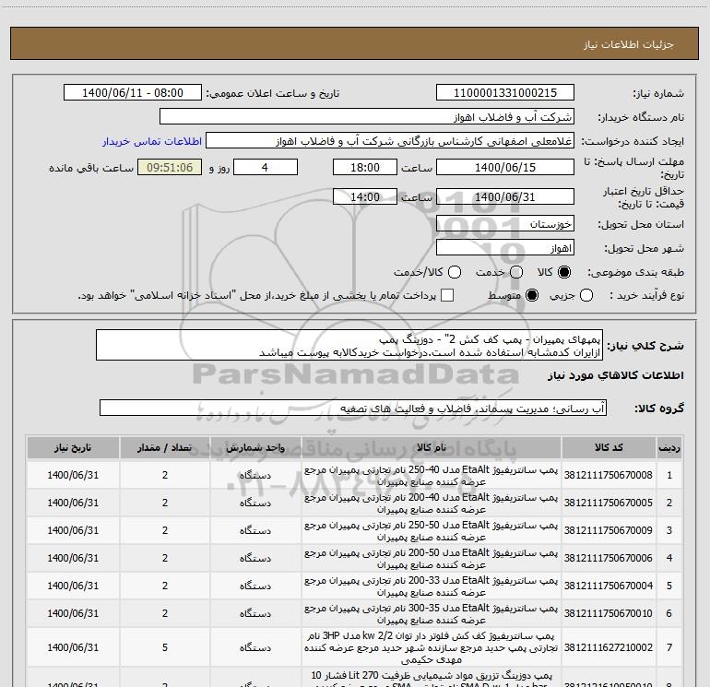Click the remaining days field showing 4
Viewport: 710px width, 687px height.
point(266,167)
